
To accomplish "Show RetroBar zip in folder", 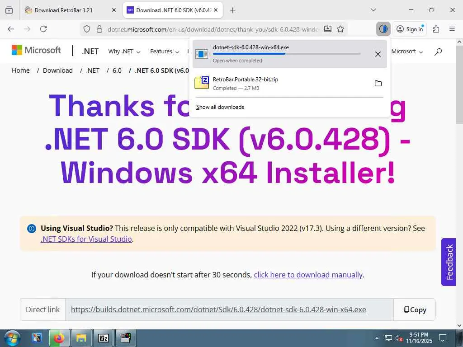I will [x=378, y=84].
